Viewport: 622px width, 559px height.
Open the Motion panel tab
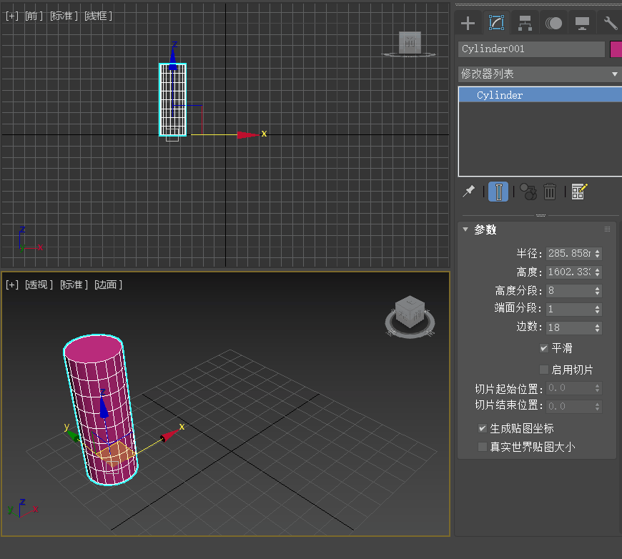[x=553, y=23]
